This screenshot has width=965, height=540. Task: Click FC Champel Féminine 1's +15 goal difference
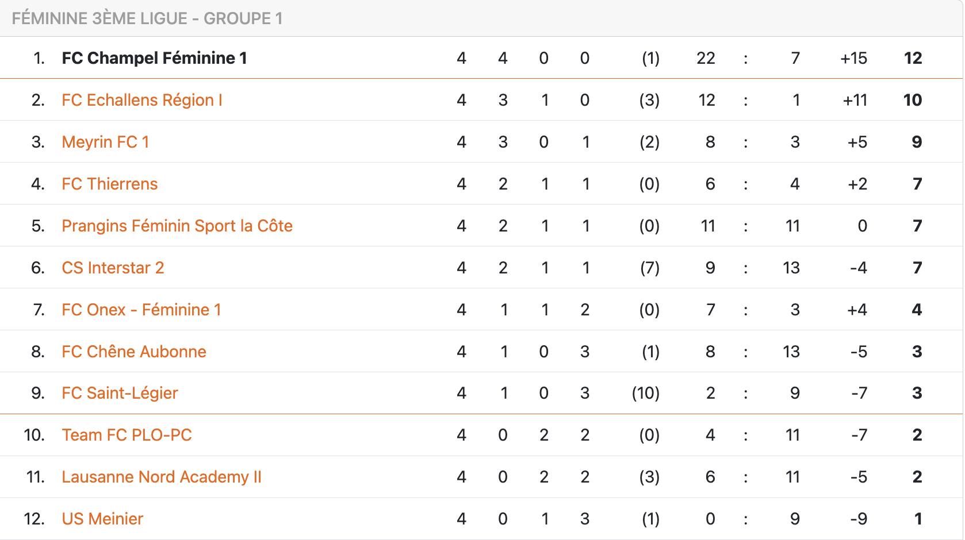(853, 58)
